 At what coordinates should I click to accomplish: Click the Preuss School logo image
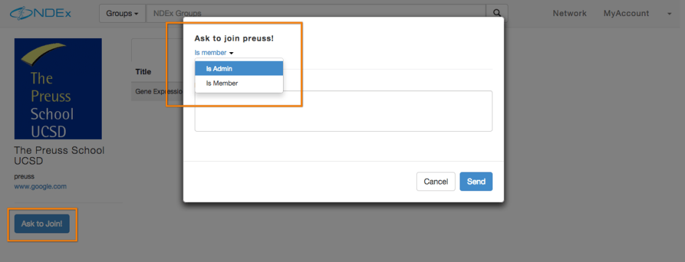click(58, 89)
